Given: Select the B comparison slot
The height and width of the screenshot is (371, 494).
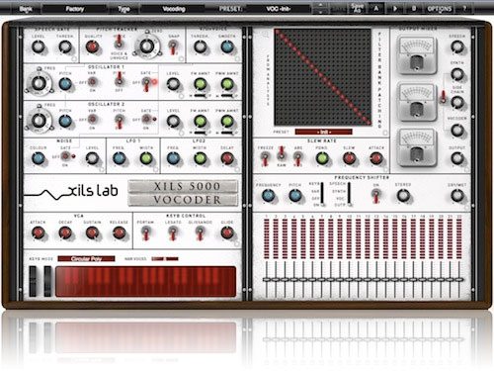Looking at the screenshot, I should 414,9.
